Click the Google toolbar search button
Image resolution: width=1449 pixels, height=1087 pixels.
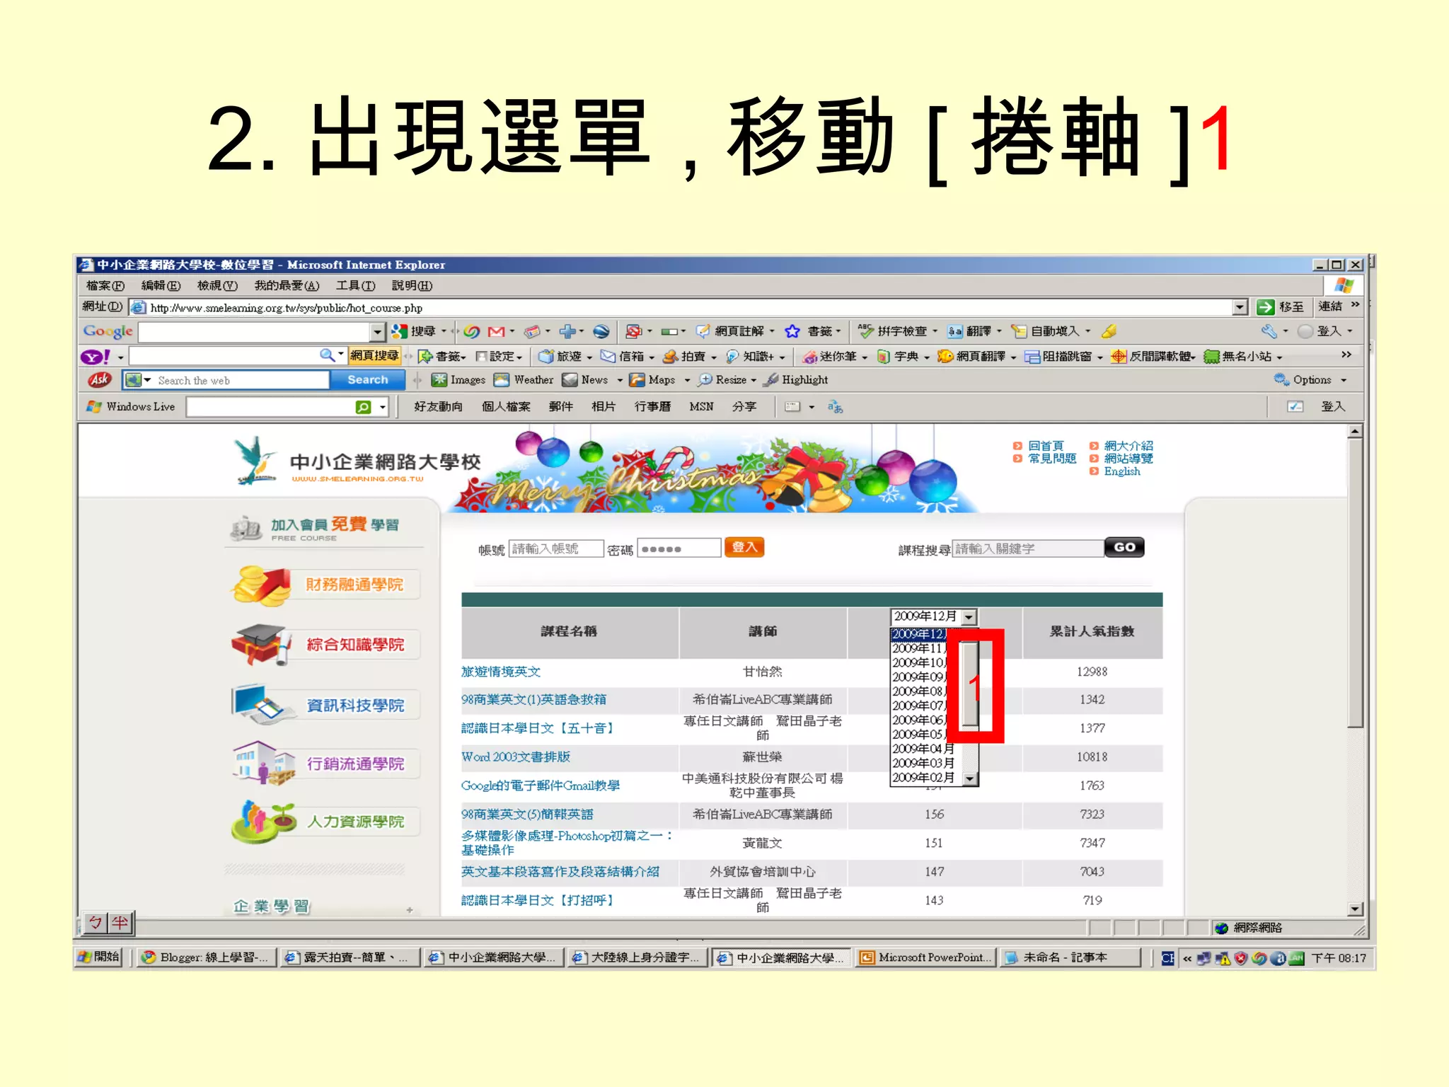415,331
